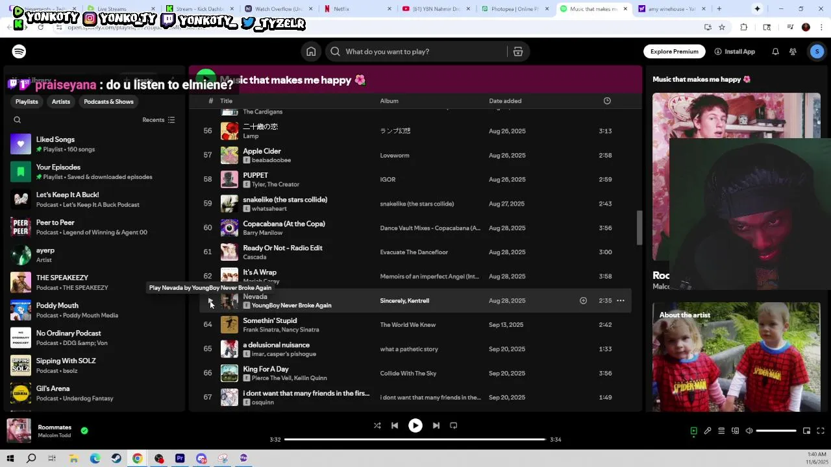Open ayerp artist
The height and width of the screenshot is (467, 831).
click(94, 255)
